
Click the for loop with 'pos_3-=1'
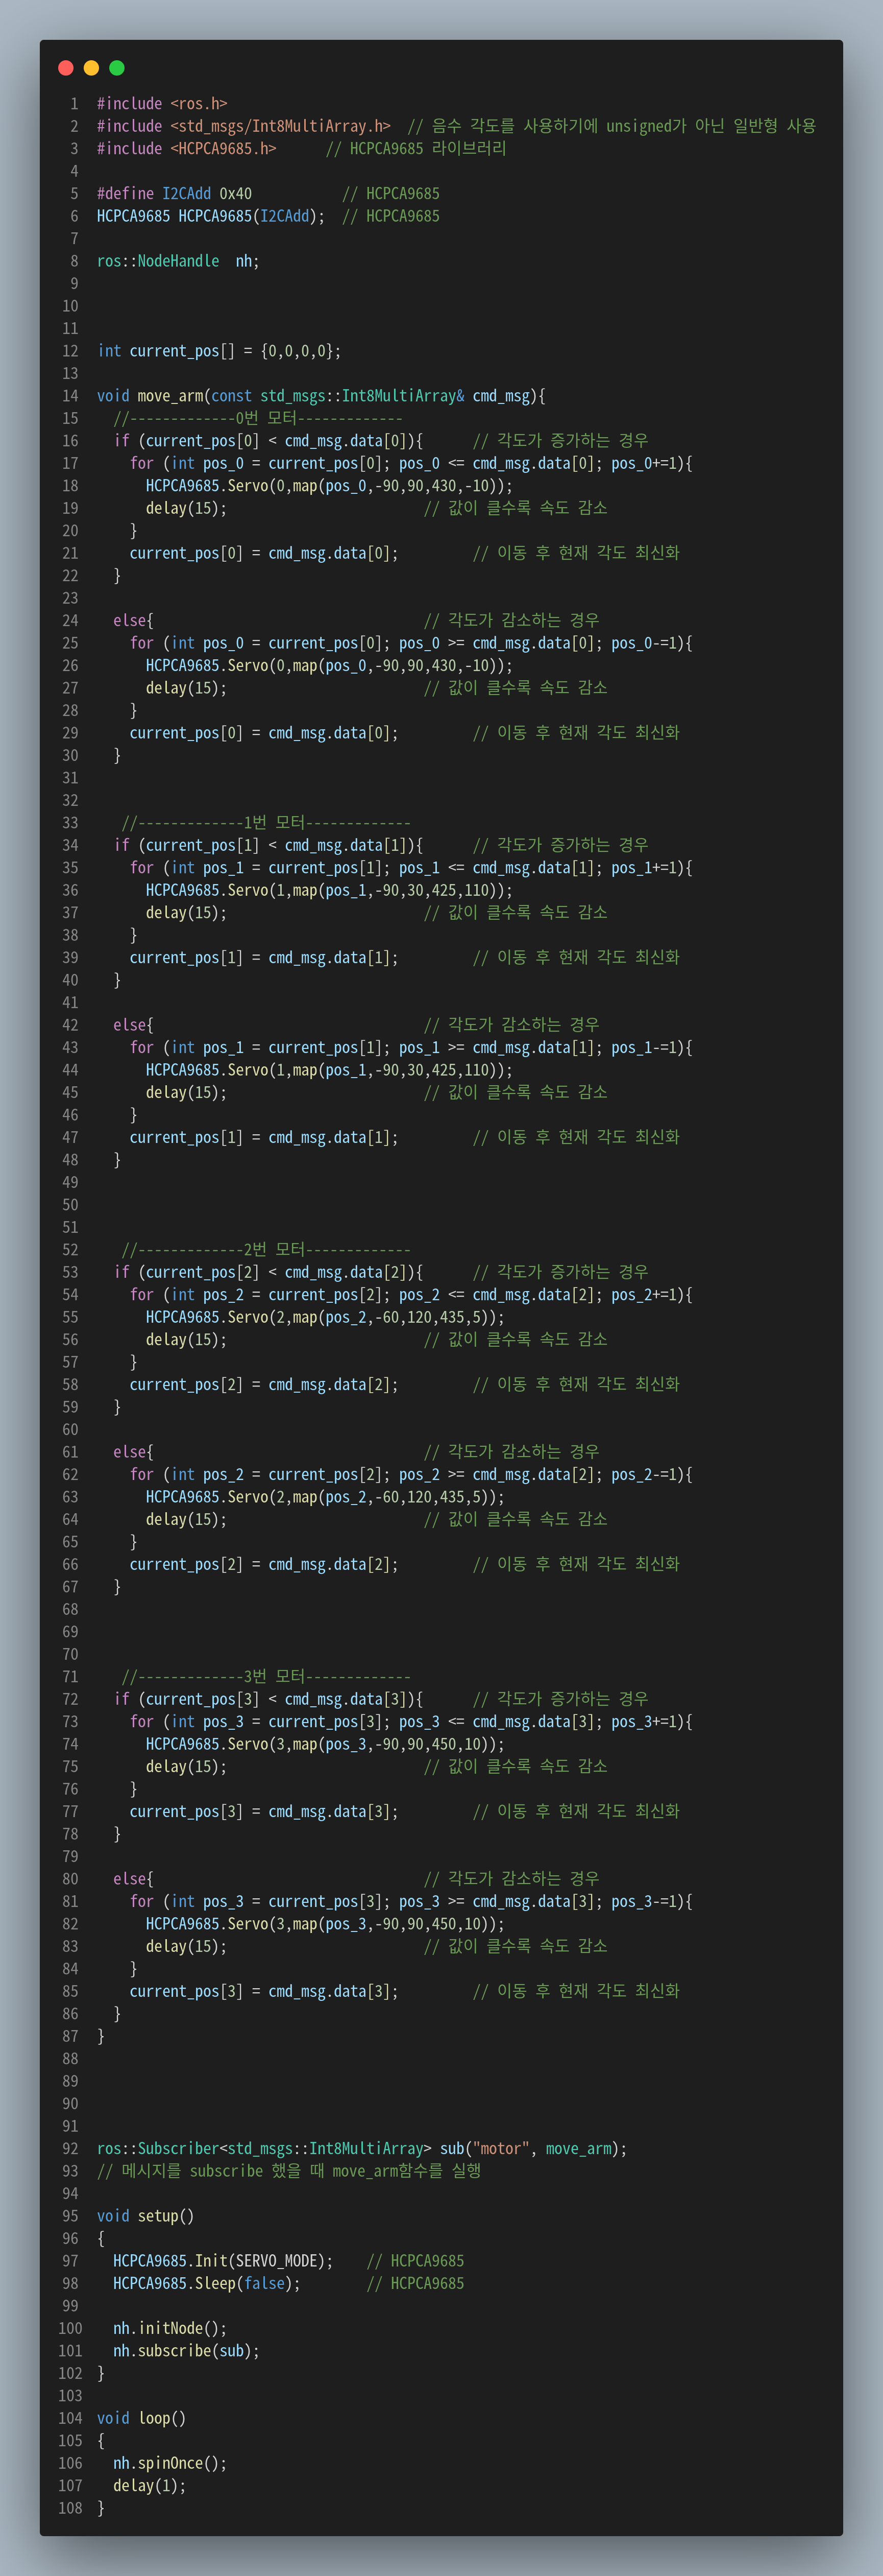click(410, 1902)
